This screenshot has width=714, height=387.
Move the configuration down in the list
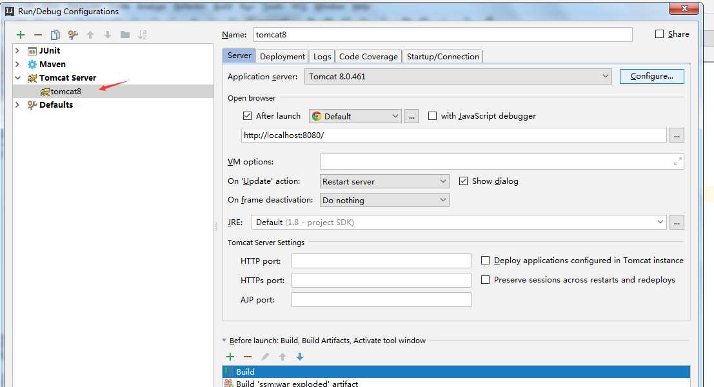(108, 35)
